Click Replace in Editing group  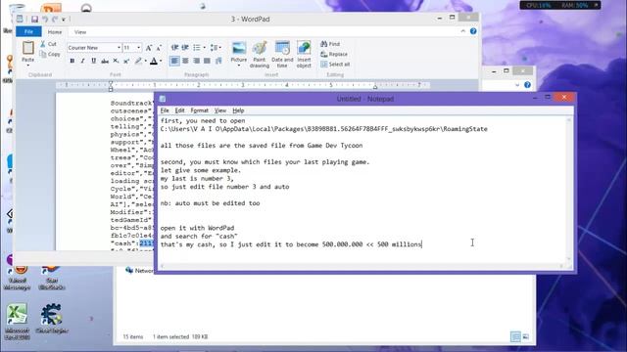[334, 54]
